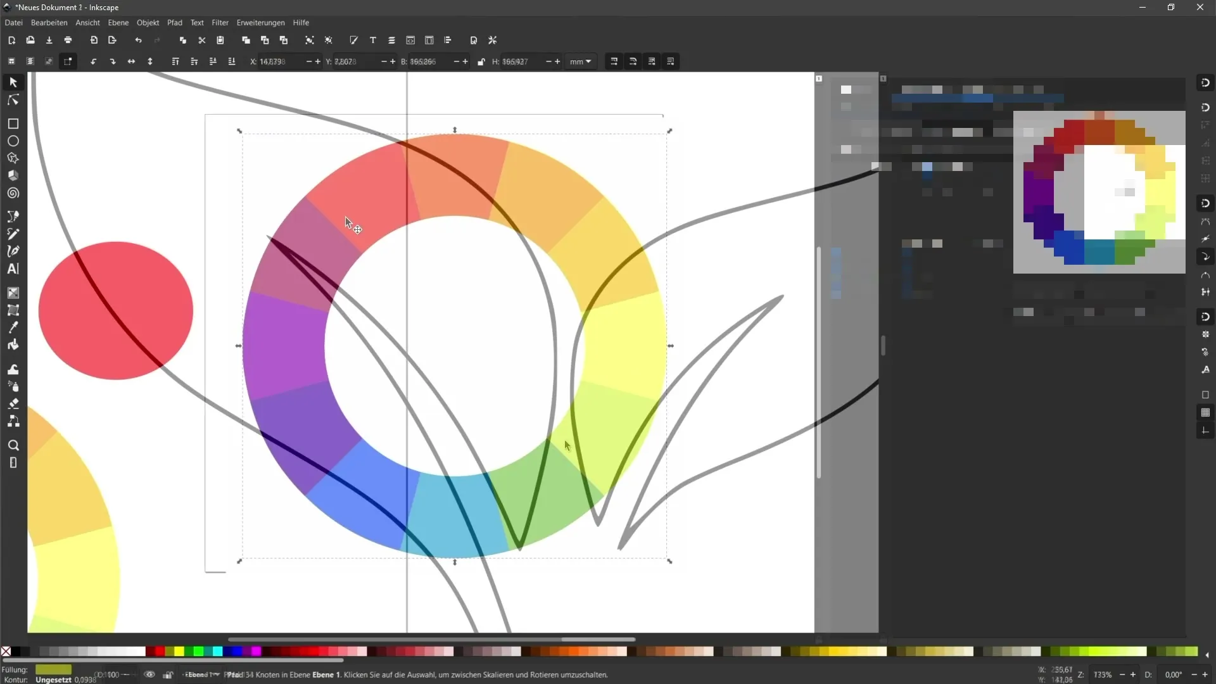Open the Ebene menu

click(118, 23)
